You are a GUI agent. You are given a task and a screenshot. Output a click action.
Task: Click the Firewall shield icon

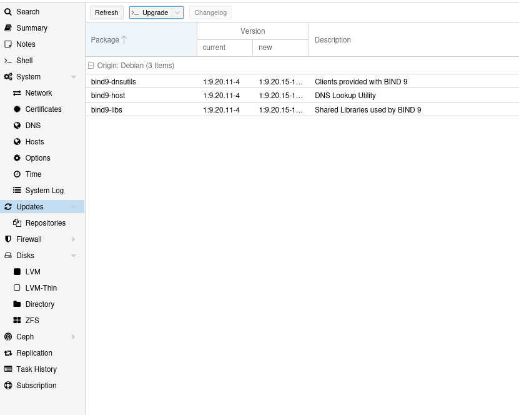8,239
